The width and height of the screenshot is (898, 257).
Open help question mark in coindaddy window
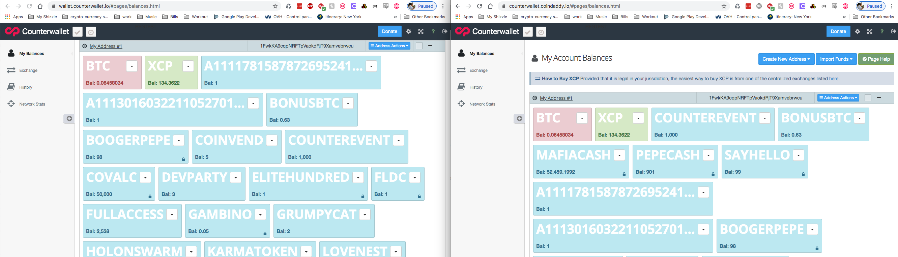click(882, 31)
